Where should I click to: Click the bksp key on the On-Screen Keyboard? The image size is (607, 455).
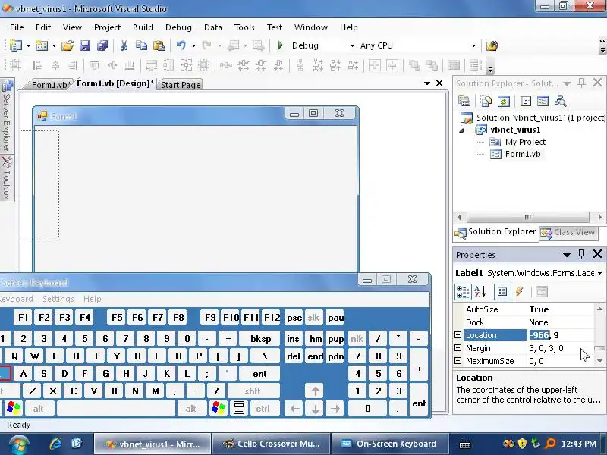(x=260, y=339)
